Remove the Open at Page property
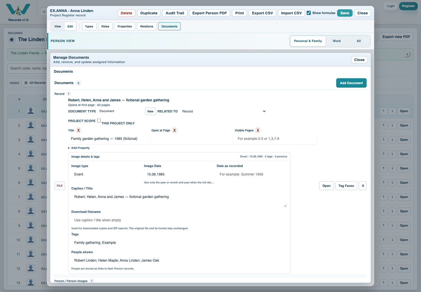 click(x=175, y=130)
